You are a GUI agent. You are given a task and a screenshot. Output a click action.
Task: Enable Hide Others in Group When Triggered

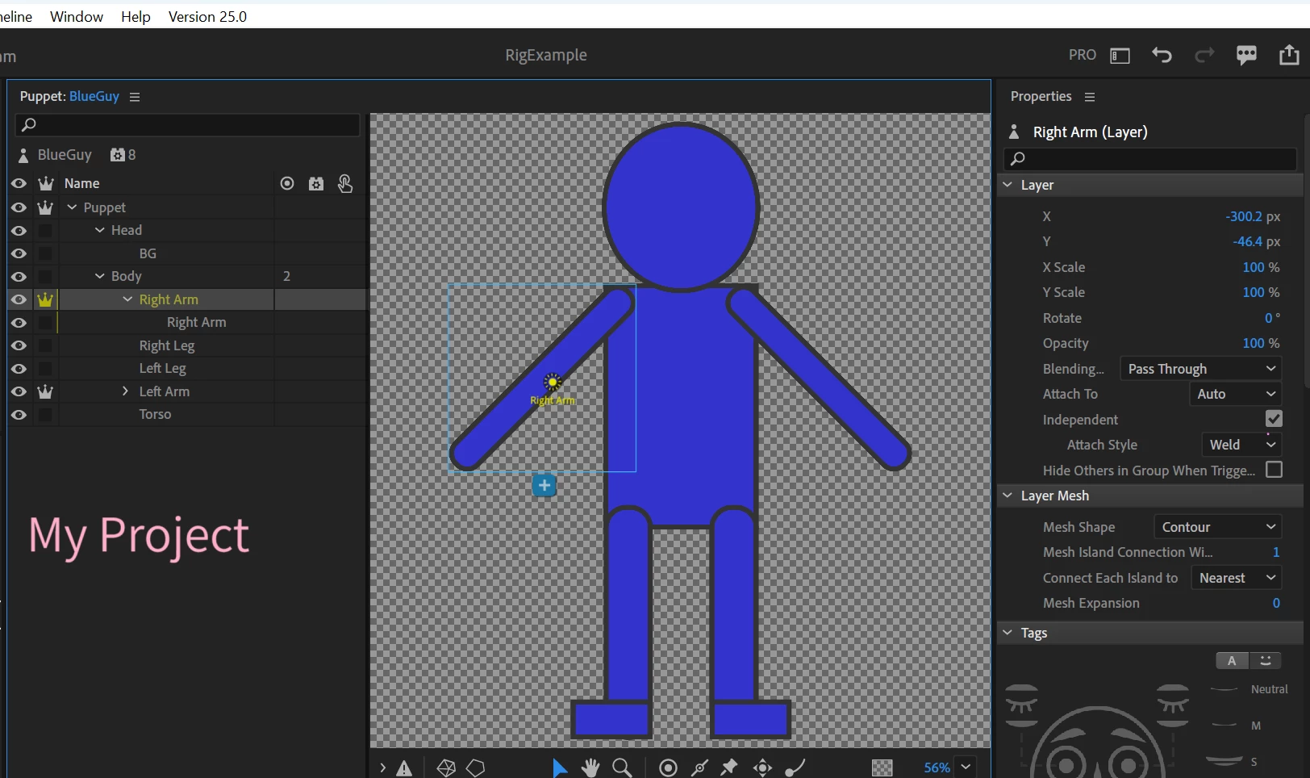tap(1274, 470)
